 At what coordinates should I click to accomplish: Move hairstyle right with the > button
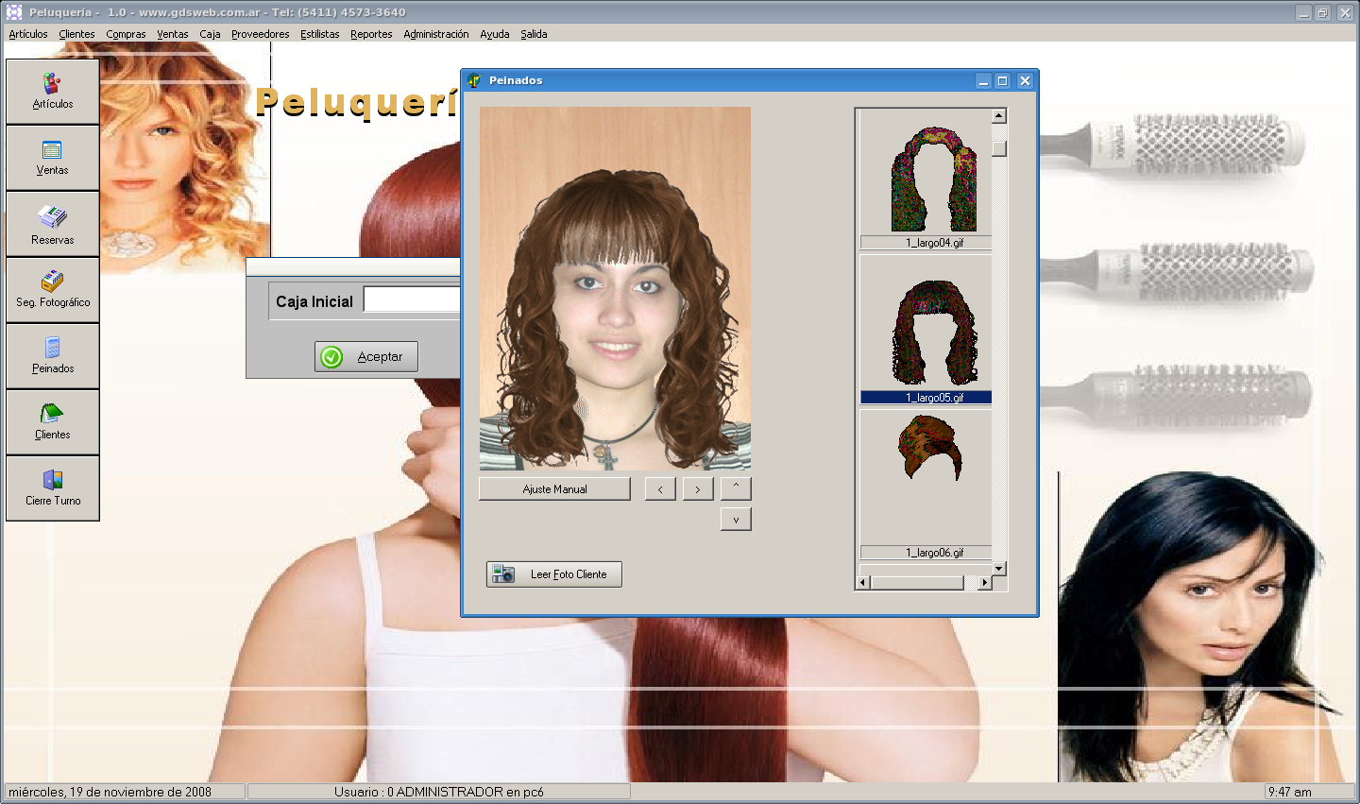[x=698, y=488]
